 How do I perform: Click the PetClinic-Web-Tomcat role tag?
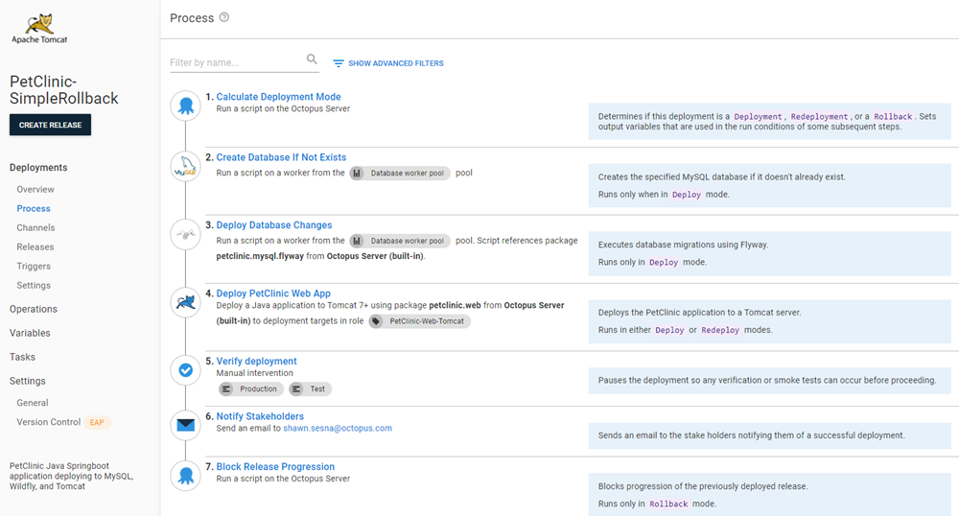pyautogui.click(x=420, y=321)
